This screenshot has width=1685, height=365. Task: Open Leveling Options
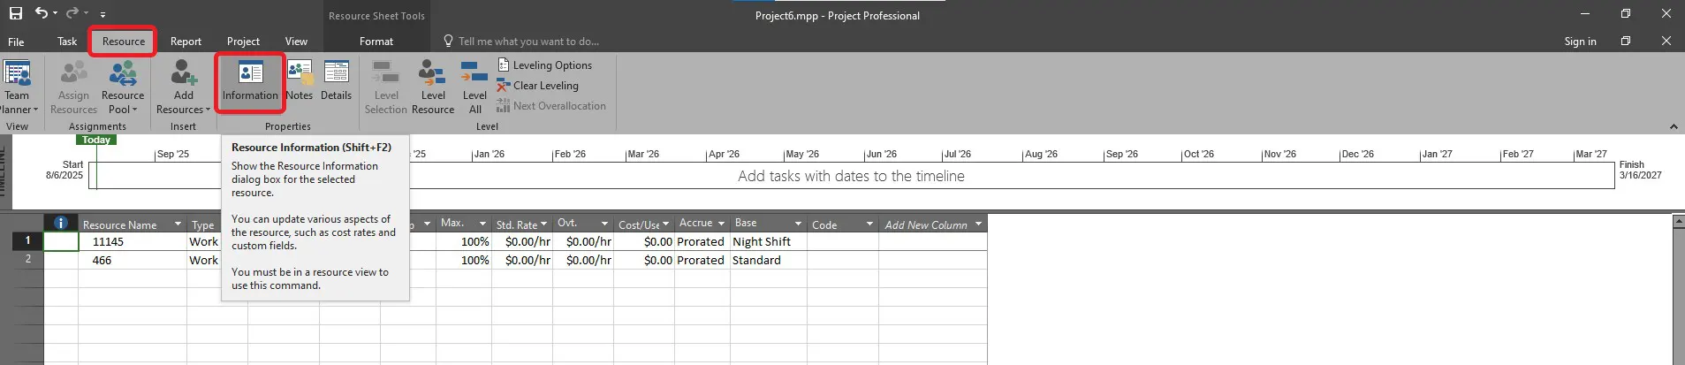pos(545,65)
